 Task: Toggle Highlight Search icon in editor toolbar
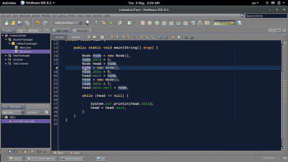coord(128,37)
